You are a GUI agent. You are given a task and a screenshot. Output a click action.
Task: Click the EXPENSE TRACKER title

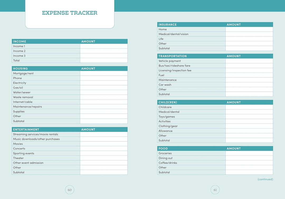70,13
